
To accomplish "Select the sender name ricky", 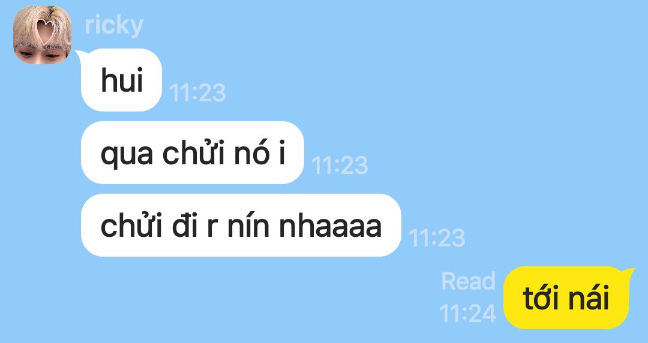I will 114,26.
